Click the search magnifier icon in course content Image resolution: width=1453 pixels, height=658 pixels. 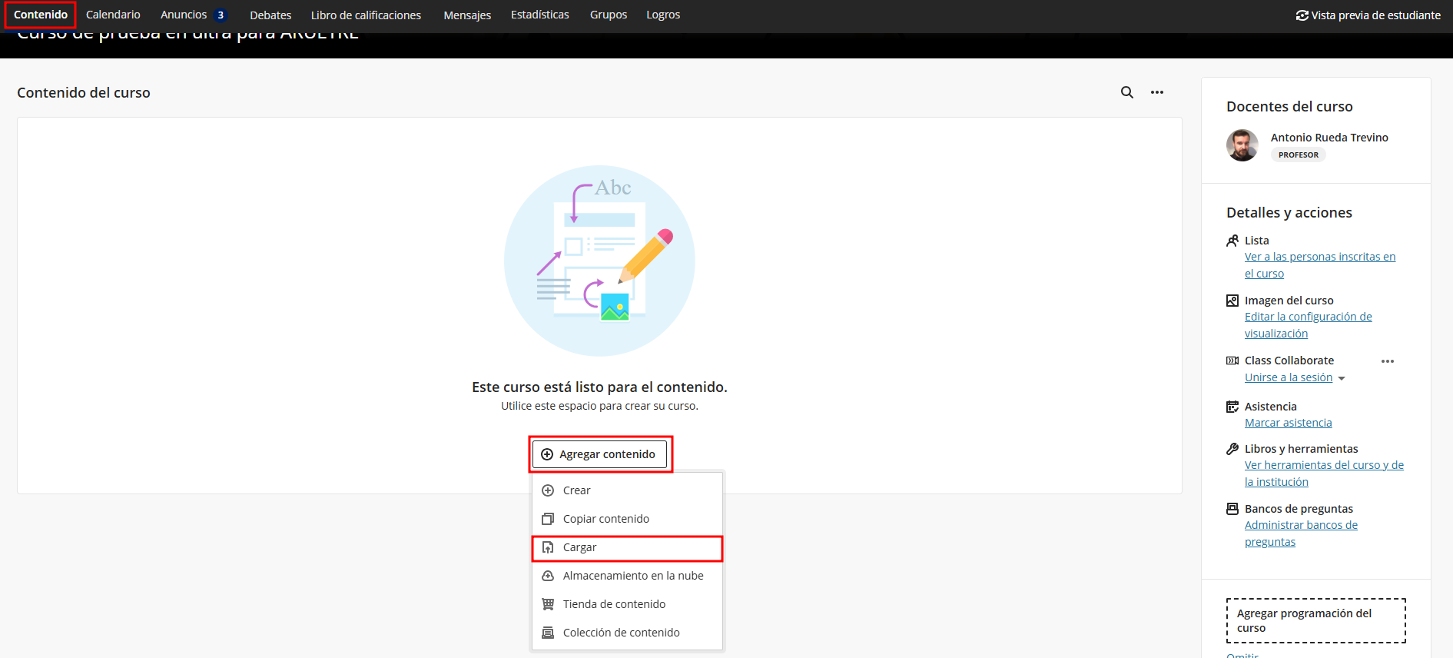coord(1126,92)
